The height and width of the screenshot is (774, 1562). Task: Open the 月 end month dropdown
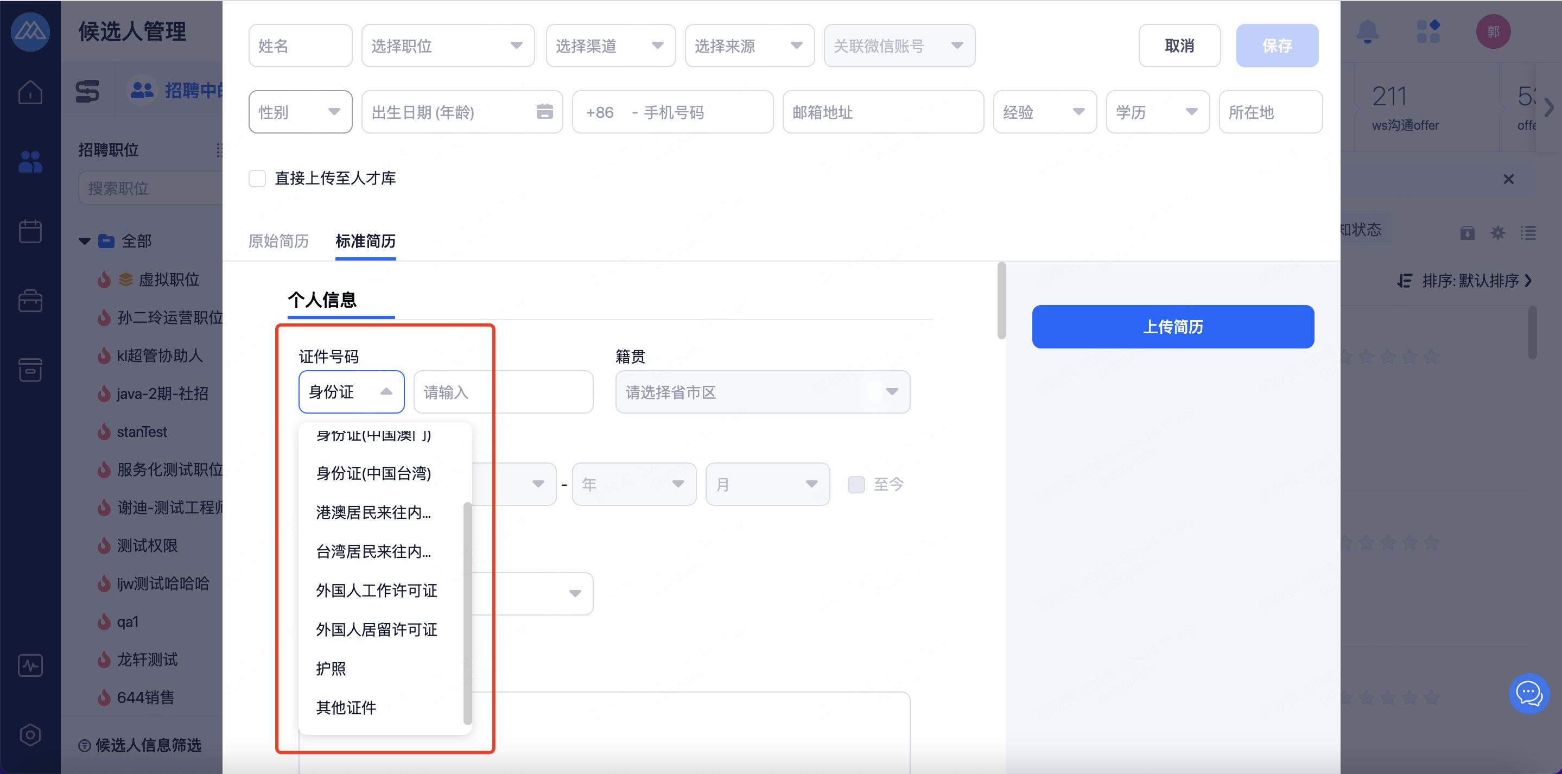(x=767, y=484)
